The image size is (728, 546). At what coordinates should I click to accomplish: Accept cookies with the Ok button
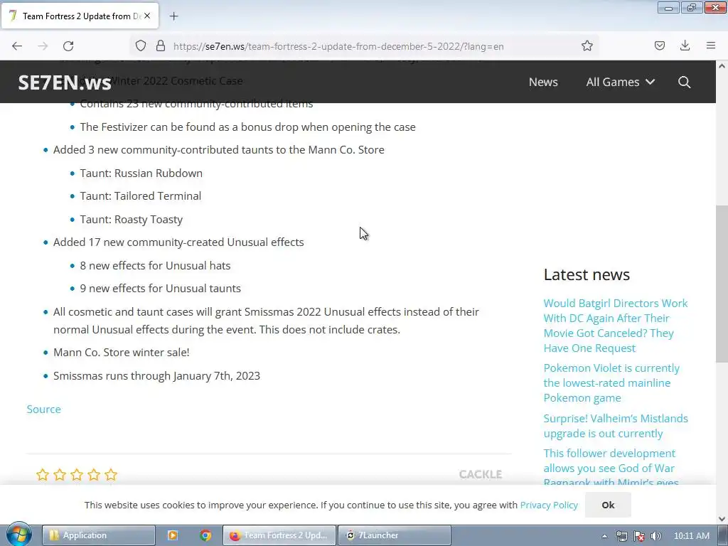(608, 505)
